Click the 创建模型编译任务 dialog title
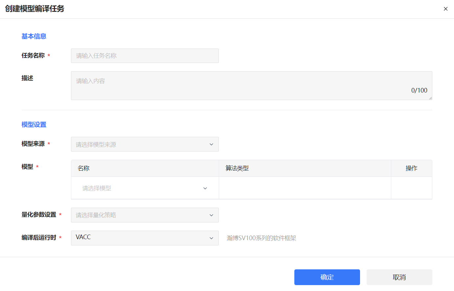Image resolution: width=454 pixels, height=291 pixels. click(x=34, y=9)
